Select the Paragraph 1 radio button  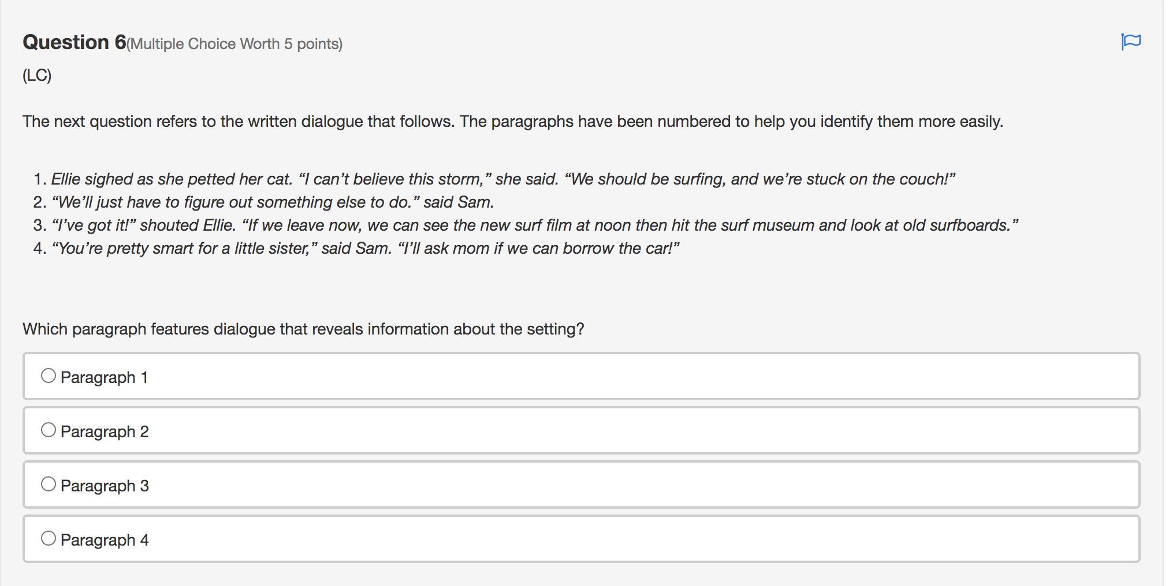(x=49, y=376)
